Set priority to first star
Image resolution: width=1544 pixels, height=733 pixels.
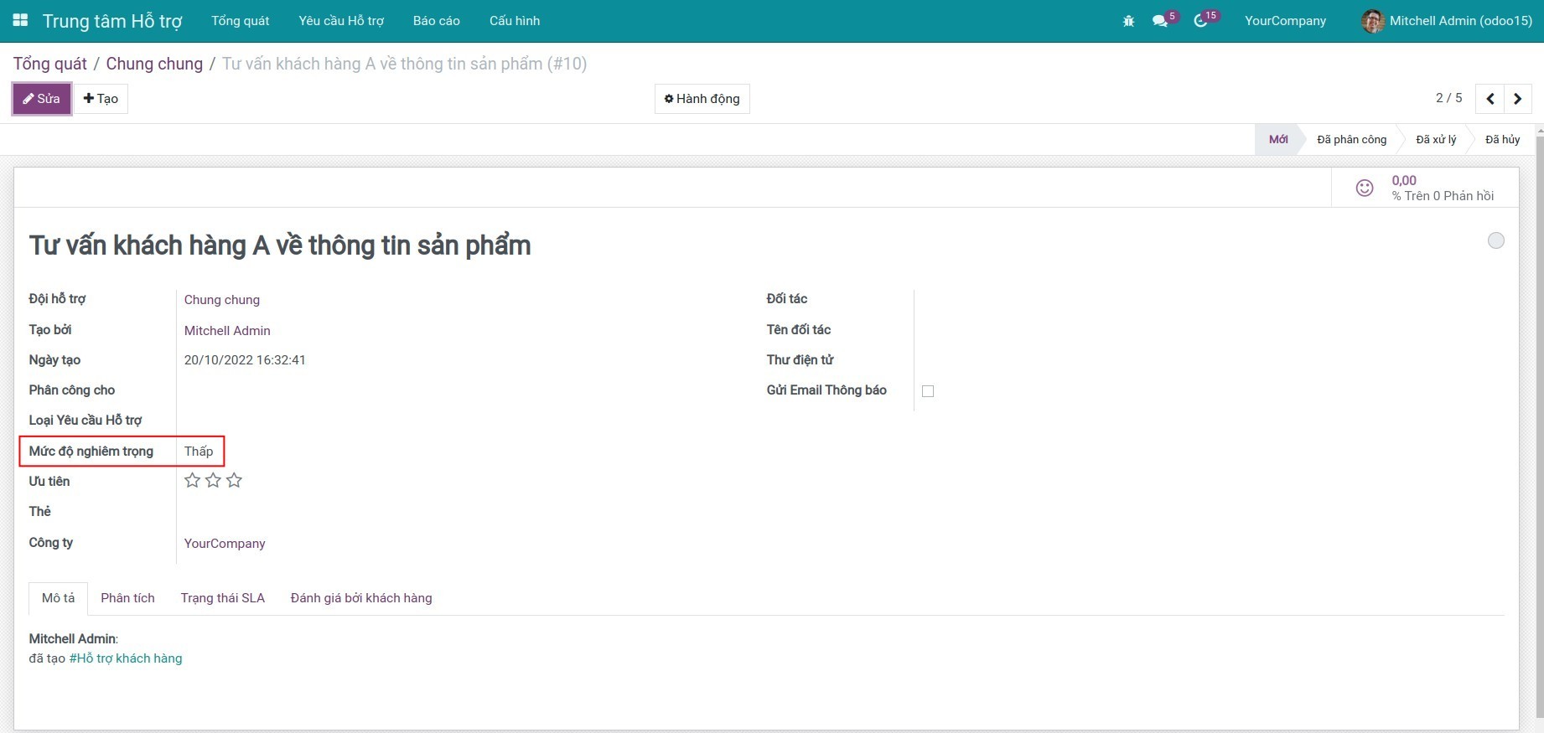point(192,480)
